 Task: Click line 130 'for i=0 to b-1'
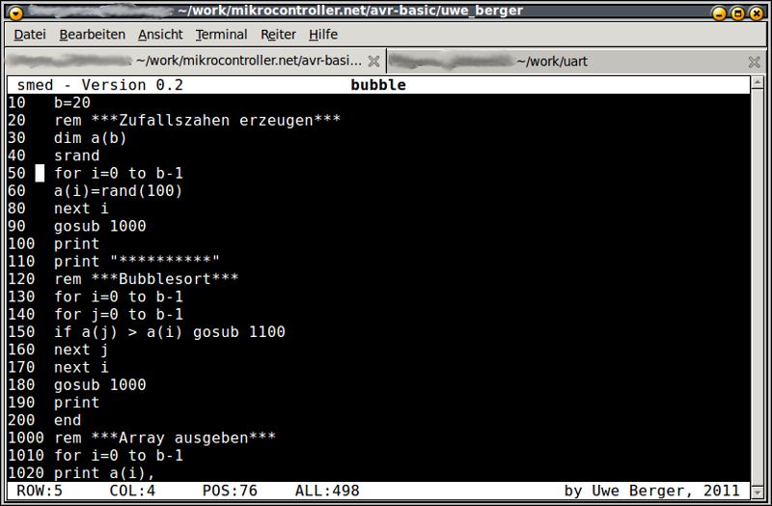96,296
